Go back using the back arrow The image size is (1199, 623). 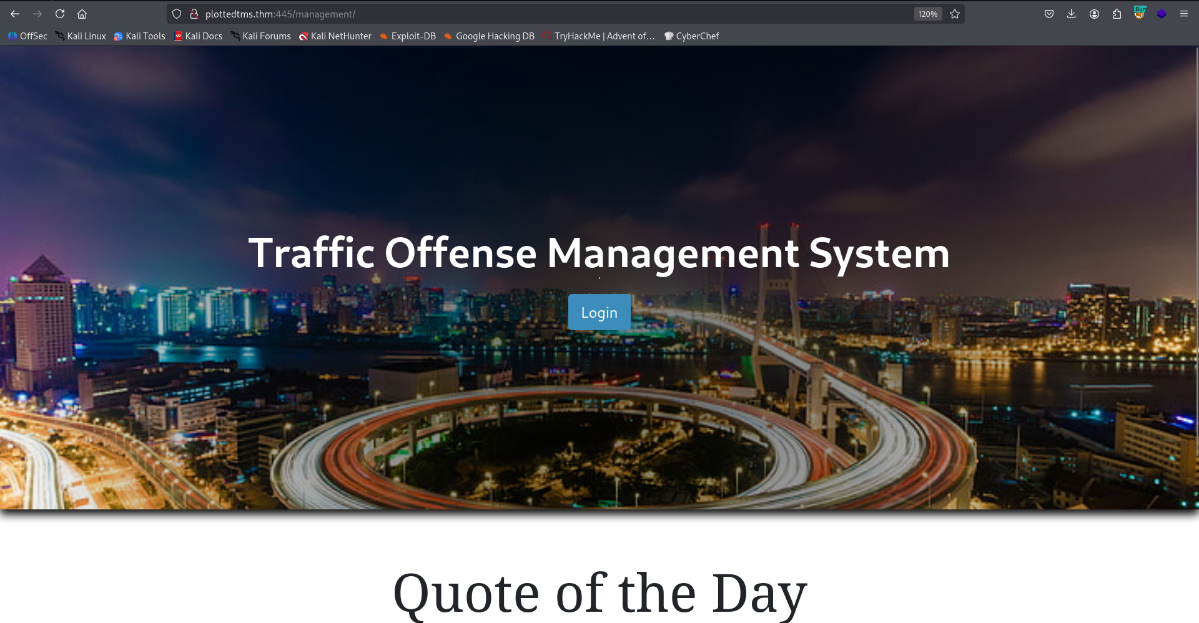14,14
